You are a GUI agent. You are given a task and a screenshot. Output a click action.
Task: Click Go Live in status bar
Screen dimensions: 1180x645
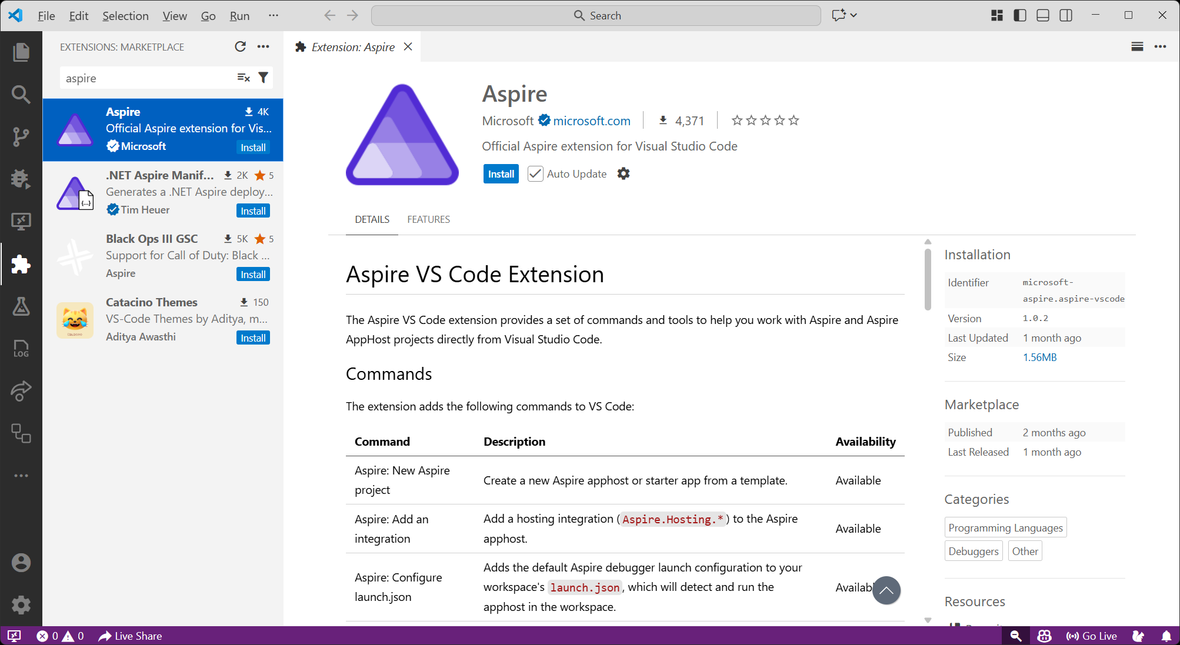(1092, 636)
